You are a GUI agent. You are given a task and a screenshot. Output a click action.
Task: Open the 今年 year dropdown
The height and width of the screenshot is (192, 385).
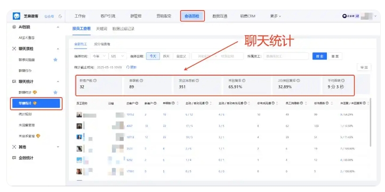click(99, 56)
